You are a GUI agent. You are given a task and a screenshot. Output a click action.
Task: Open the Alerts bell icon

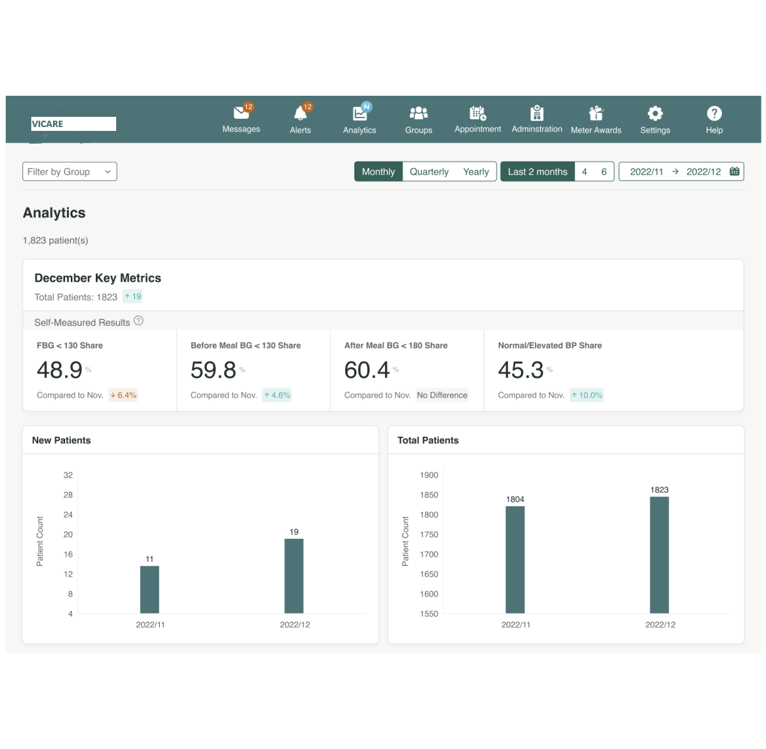pyautogui.click(x=300, y=114)
